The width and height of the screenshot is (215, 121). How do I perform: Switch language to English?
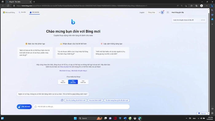[x=142, y=13]
